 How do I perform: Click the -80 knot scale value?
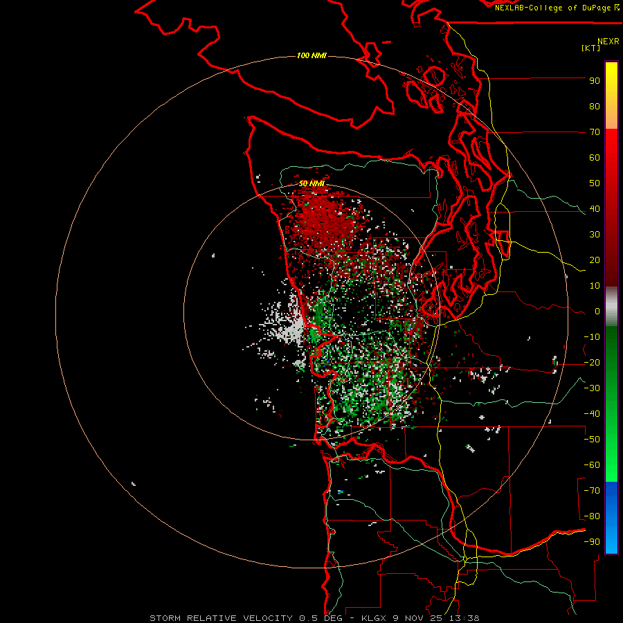click(592, 516)
